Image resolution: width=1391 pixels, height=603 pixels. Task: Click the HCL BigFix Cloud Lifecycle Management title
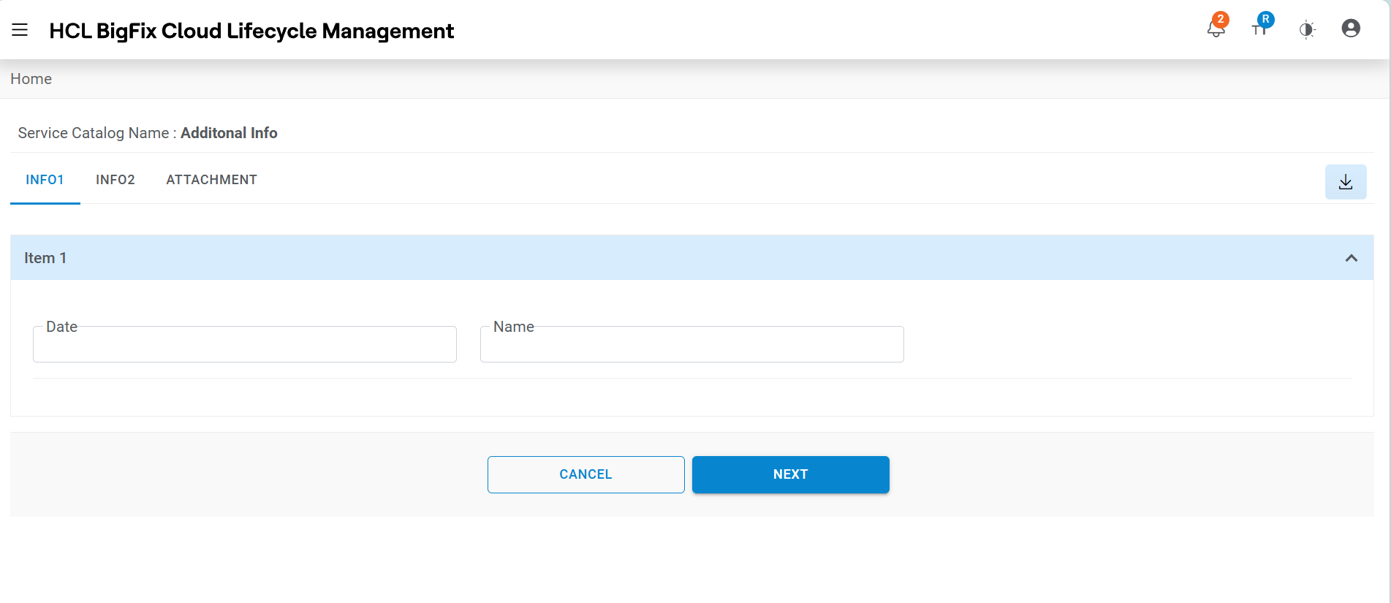click(251, 31)
